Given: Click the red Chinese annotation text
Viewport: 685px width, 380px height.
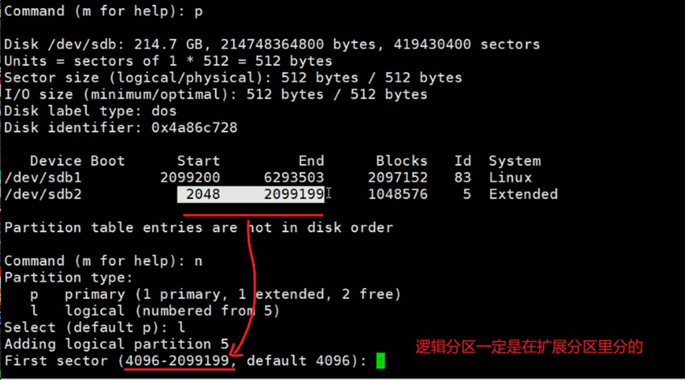Looking at the screenshot, I should [x=529, y=347].
